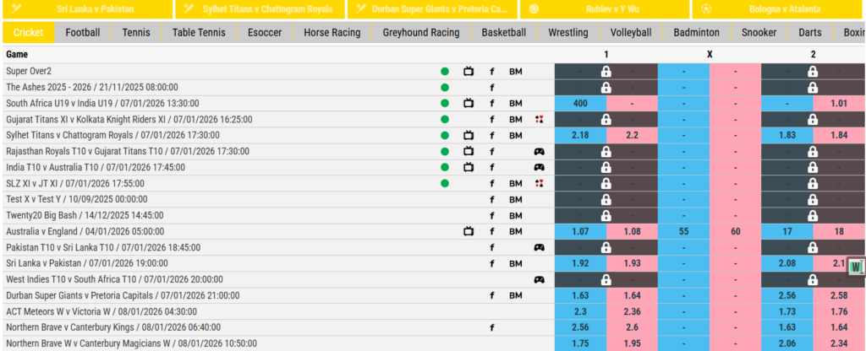Click fancy 'f' icon for The Ashes 2025 - 2026
This screenshot has width=866, height=351.
point(492,87)
